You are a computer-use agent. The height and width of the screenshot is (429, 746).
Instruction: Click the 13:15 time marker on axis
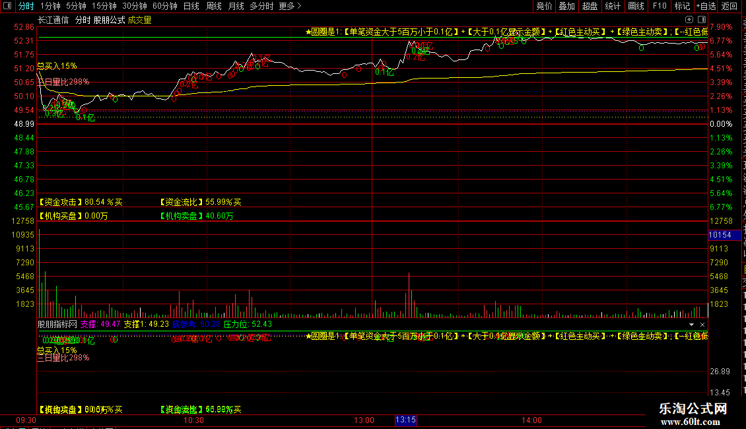pyautogui.click(x=406, y=420)
